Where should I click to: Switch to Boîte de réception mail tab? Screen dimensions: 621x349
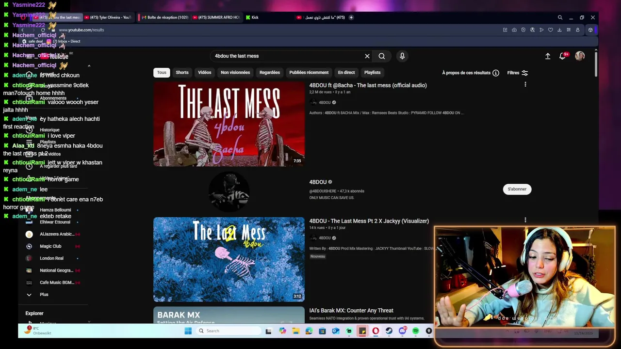[x=164, y=17]
